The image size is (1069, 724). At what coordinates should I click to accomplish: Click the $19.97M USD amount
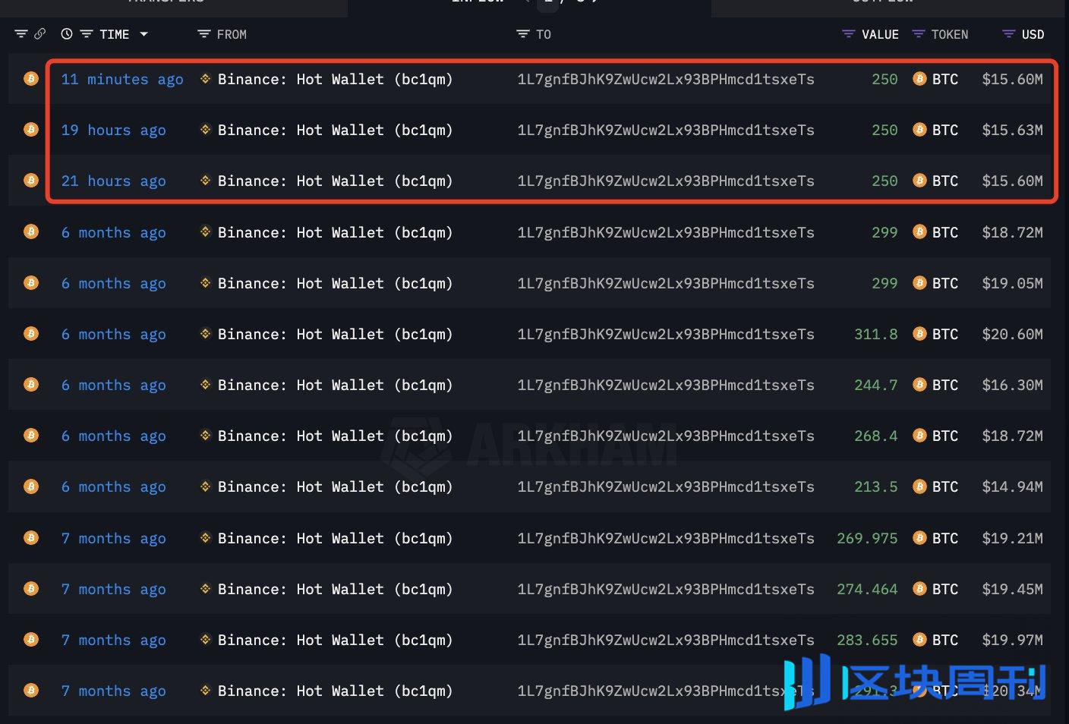(x=1012, y=640)
